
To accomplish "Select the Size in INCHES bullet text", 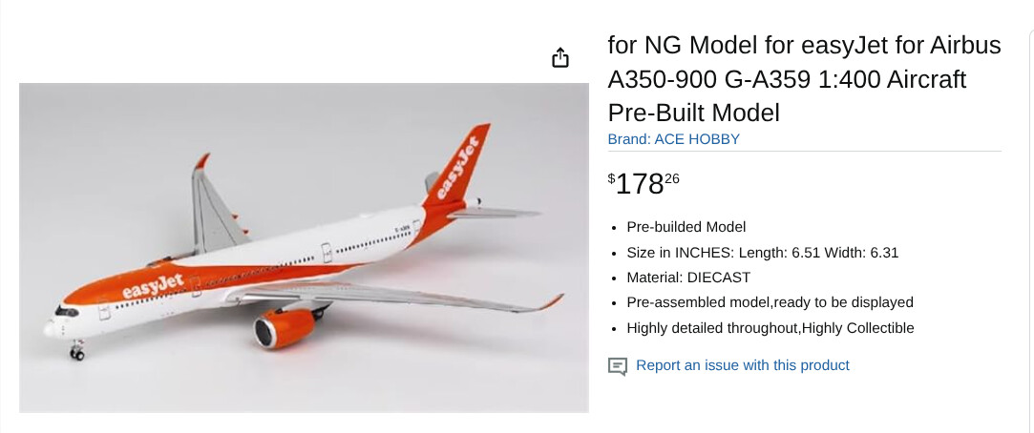I will click(x=762, y=253).
